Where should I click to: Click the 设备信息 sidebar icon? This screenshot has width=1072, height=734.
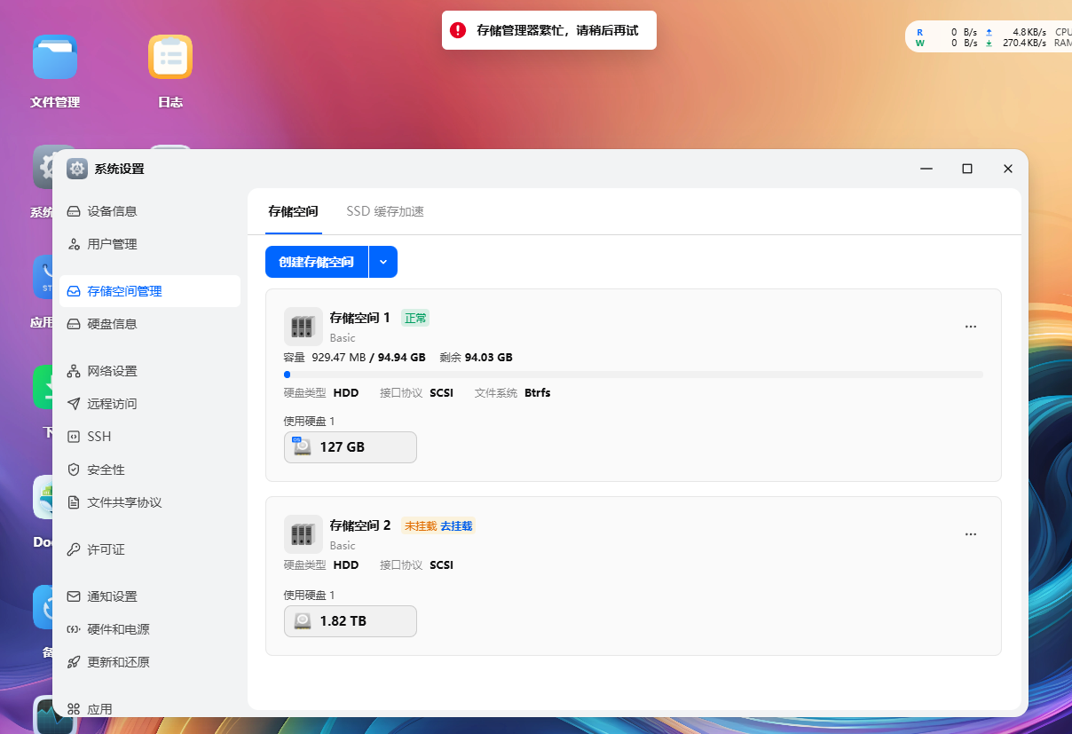click(74, 211)
